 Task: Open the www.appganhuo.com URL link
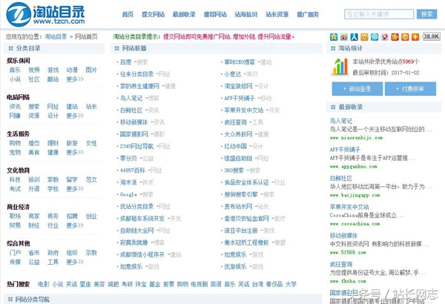[x=354, y=167]
